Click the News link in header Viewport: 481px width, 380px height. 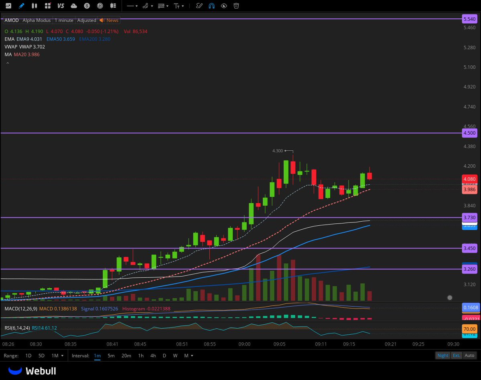point(112,20)
